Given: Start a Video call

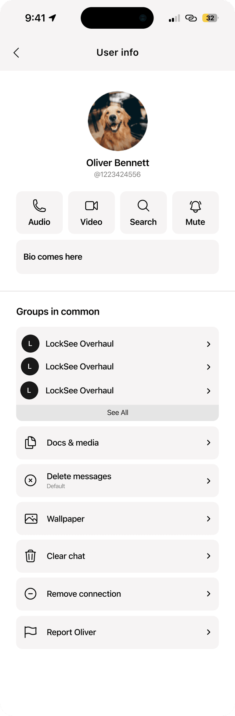Looking at the screenshot, I should coord(91,213).
